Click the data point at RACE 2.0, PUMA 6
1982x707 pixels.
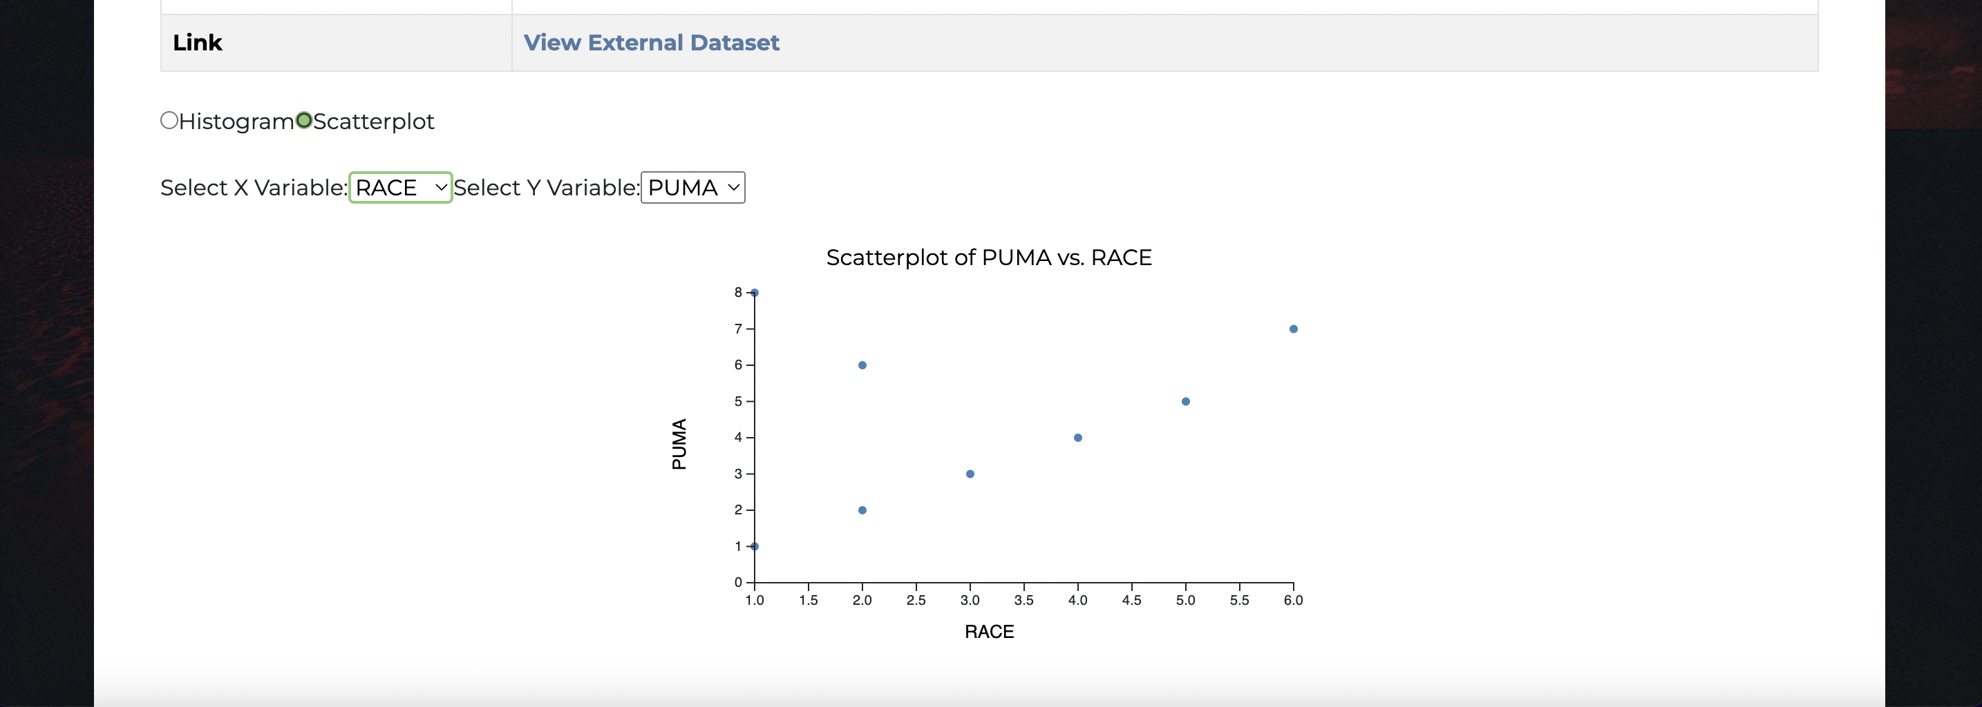coord(862,365)
